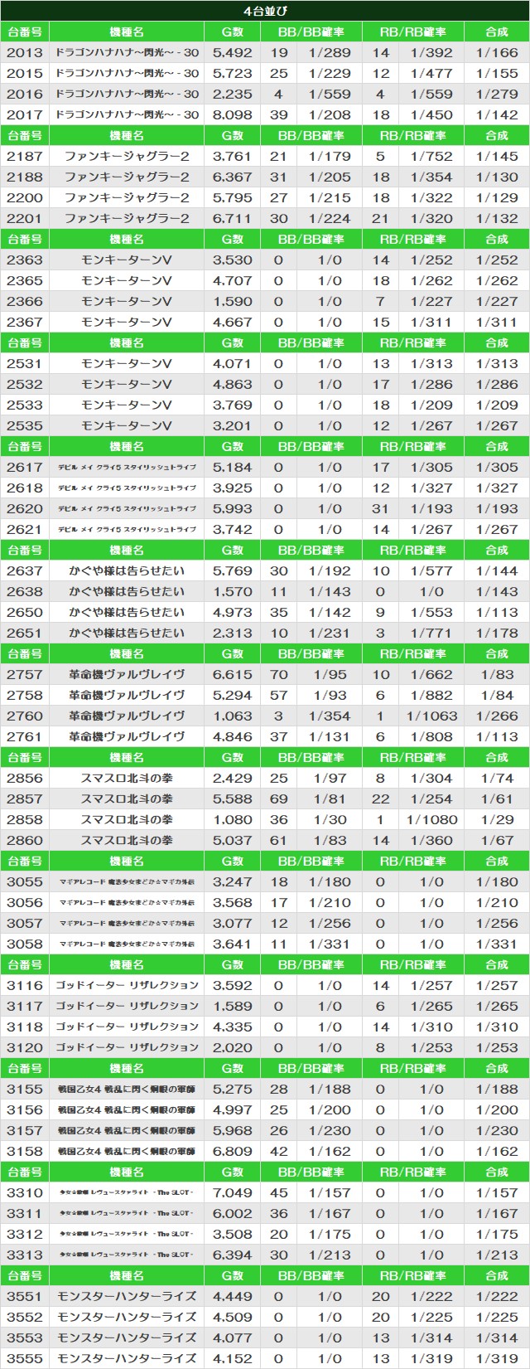
Task: Select G count '1,590' in row 2366
Action: click(233, 301)
